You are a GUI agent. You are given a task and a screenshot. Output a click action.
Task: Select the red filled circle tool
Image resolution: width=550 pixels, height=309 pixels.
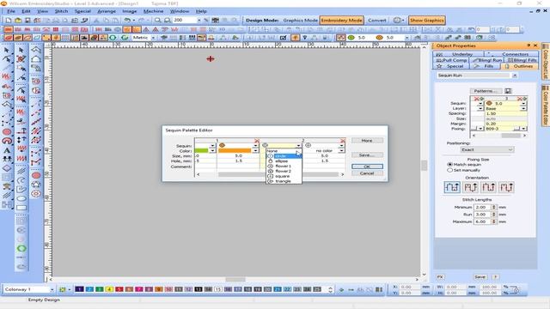click(x=7, y=131)
